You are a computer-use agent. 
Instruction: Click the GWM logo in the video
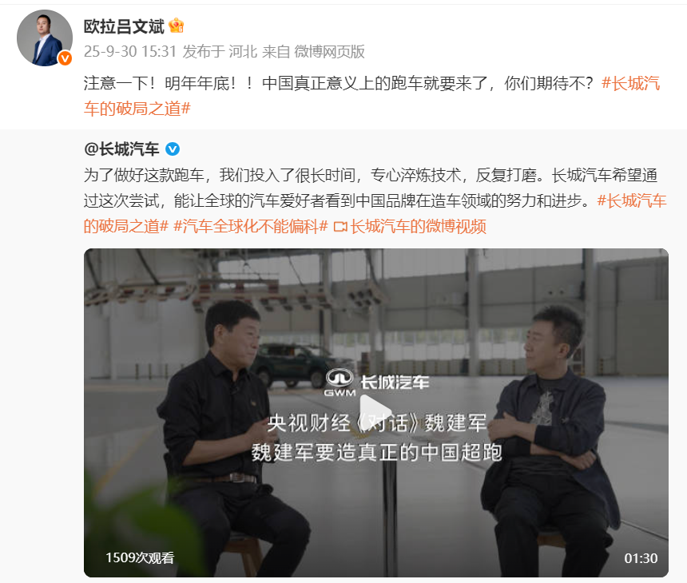(x=340, y=383)
